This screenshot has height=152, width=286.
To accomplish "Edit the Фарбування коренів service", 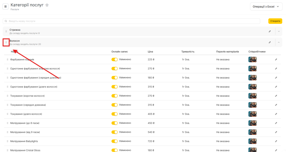I will (x=276, y=60).
